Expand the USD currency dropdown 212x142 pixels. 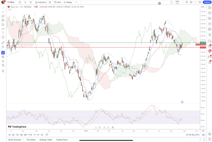point(203,7)
